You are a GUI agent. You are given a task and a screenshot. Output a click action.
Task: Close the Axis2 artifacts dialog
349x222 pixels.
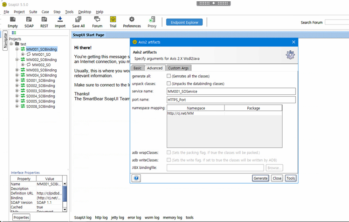[x=294, y=42]
